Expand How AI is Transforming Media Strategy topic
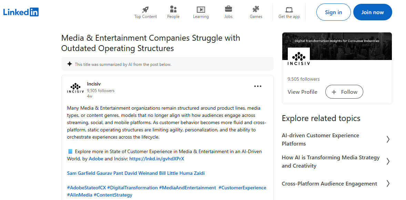Screen dimensions: 406x200 [x=388, y=161]
